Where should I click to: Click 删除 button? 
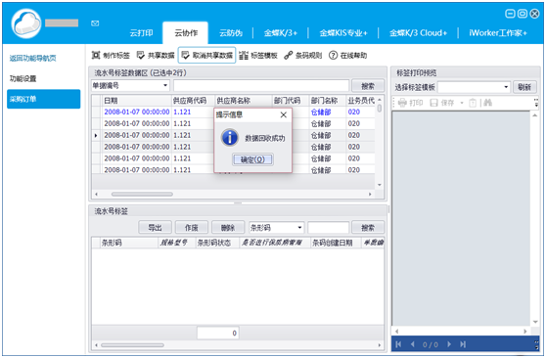click(x=228, y=227)
